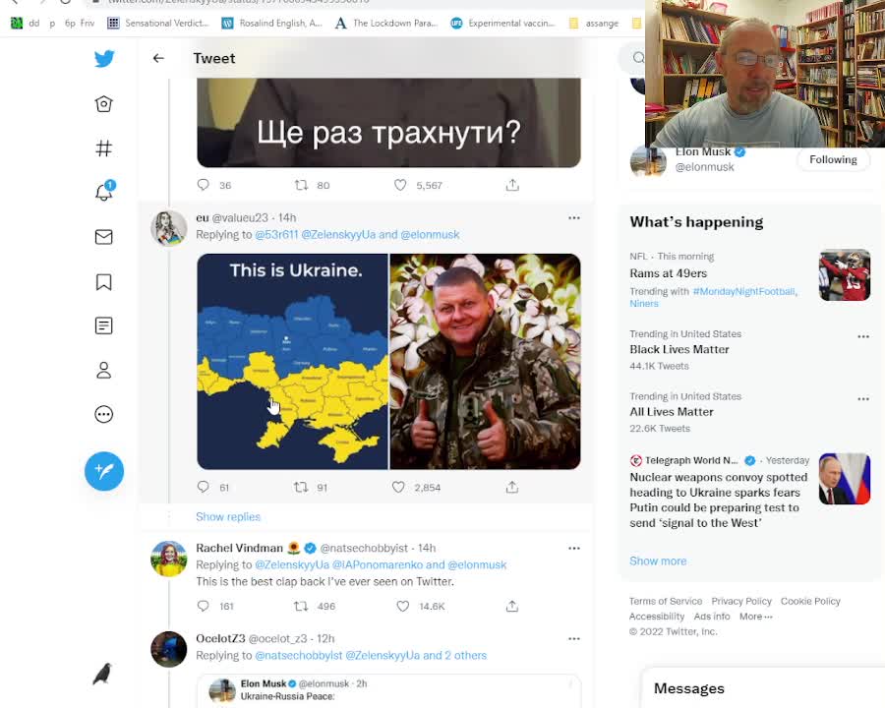Retweet the tweet with 80 retweets
The width and height of the screenshot is (885, 708).
302,185
